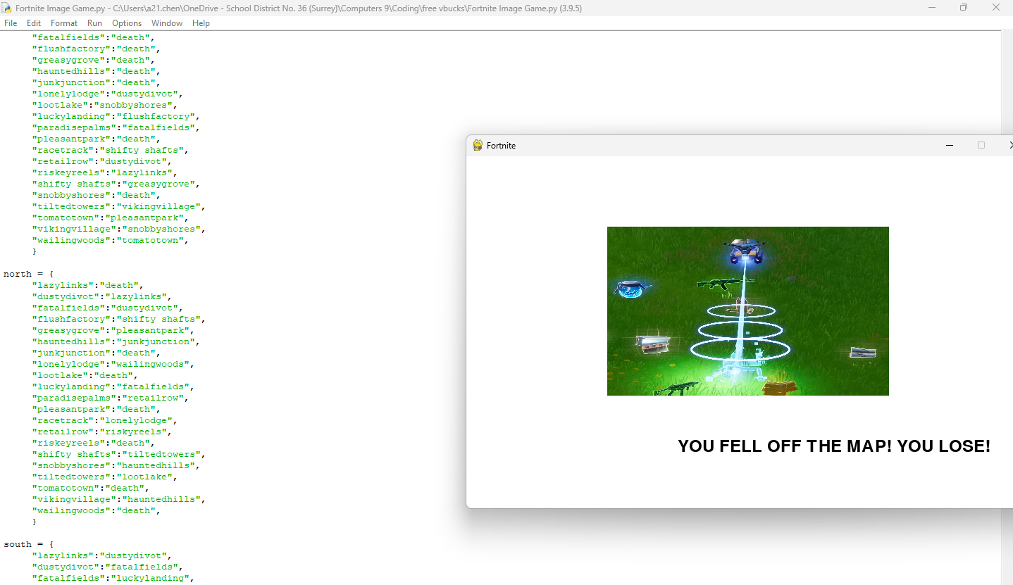Click the line "tiltedtowers":"lootlake"
Viewport: 1013px width, 585px height.
point(104,477)
